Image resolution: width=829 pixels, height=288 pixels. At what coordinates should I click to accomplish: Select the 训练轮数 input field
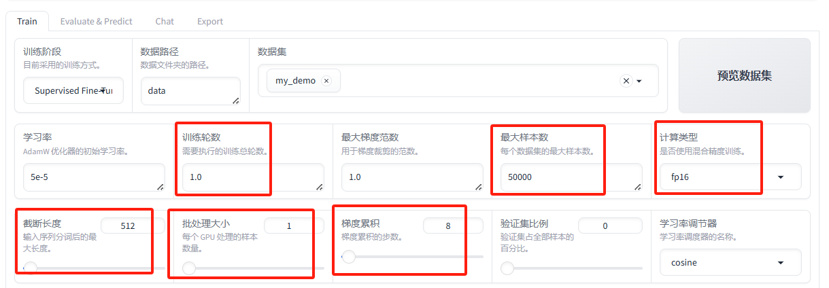pyautogui.click(x=252, y=177)
